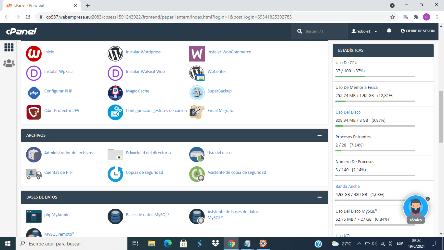Reload the page with browser refresh button
The height and width of the screenshot is (250, 444).
pyautogui.click(x=28, y=17)
